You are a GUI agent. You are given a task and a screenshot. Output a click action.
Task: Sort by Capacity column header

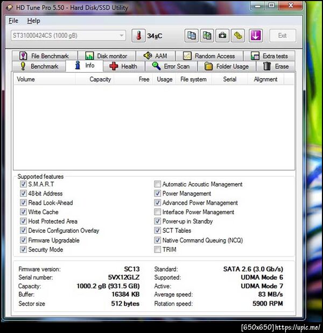[94, 79]
